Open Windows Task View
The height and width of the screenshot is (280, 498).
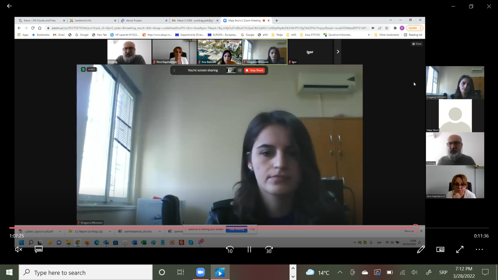pyautogui.click(x=180, y=272)
